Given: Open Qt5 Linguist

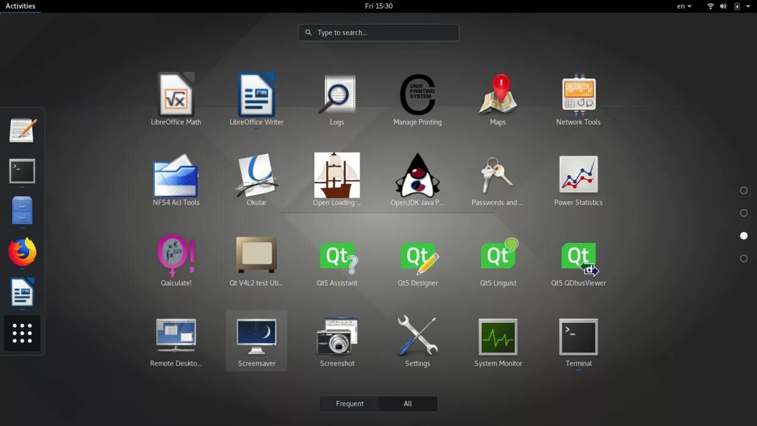Looking at the screenshot, I should click(498, 261).
